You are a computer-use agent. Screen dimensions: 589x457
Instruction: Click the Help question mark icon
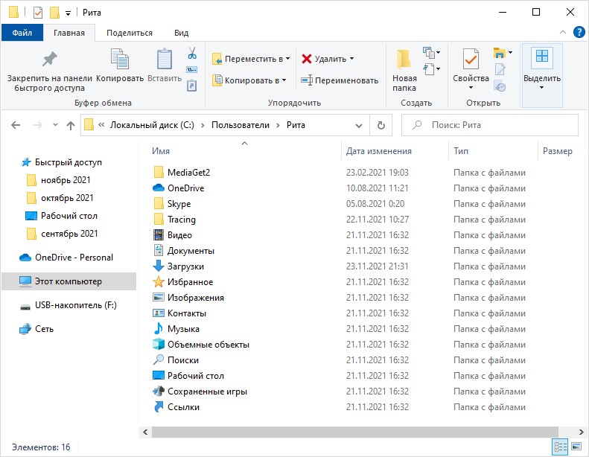tap(579, 32)
